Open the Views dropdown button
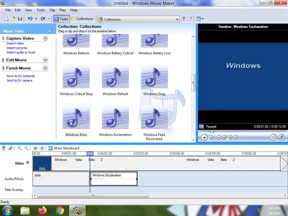This screenshot has width=288, height=216. 200,19
